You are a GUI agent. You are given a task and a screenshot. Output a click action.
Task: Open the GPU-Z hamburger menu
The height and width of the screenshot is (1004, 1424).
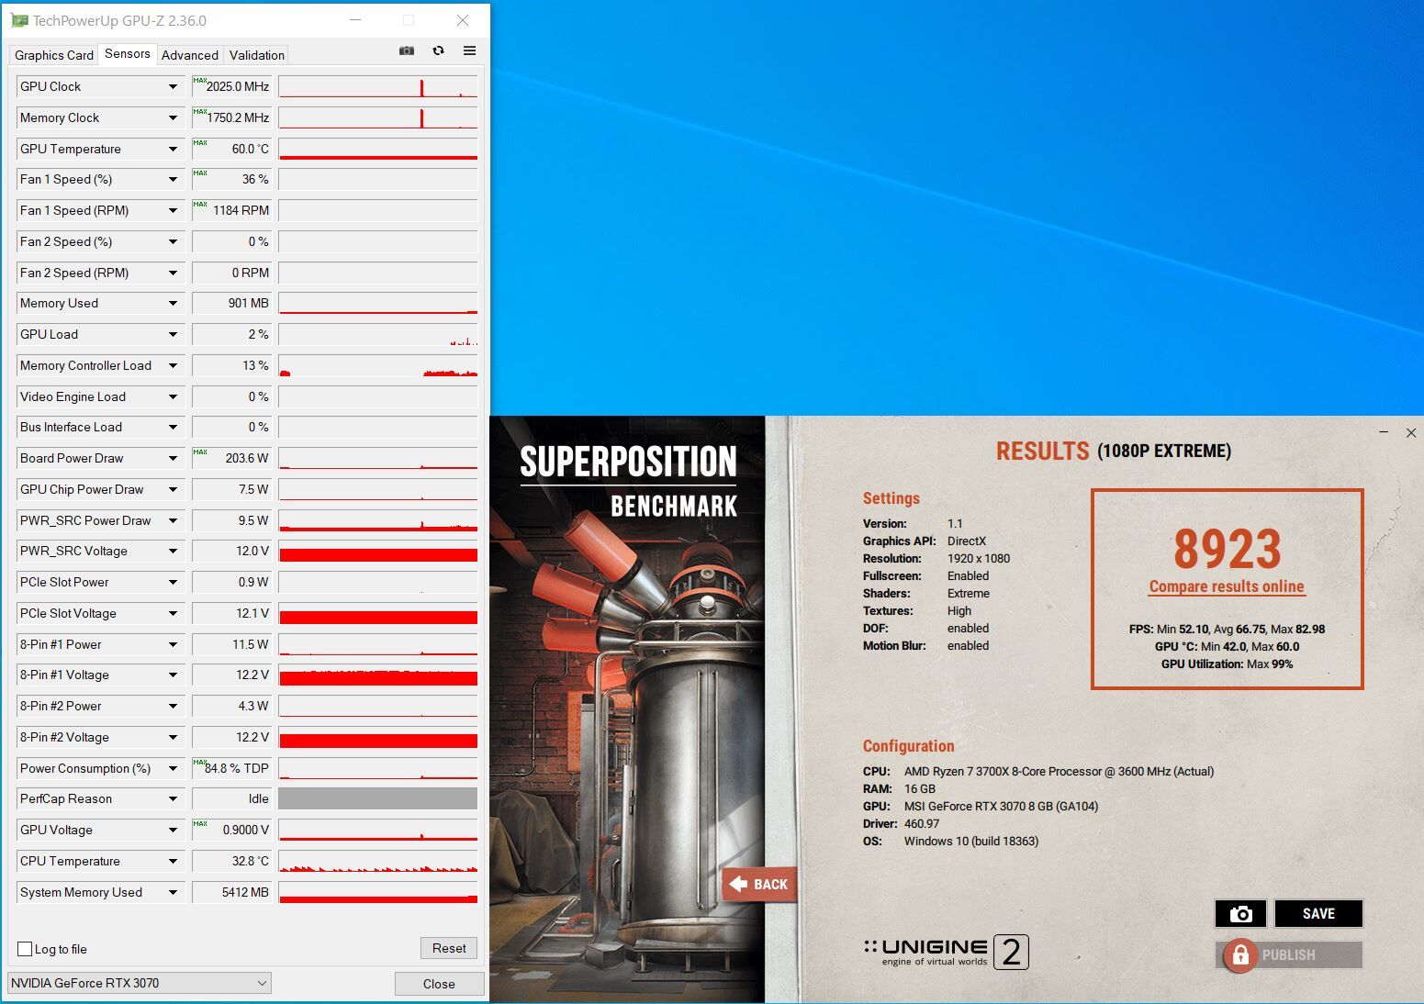click(x=469, y=51)
